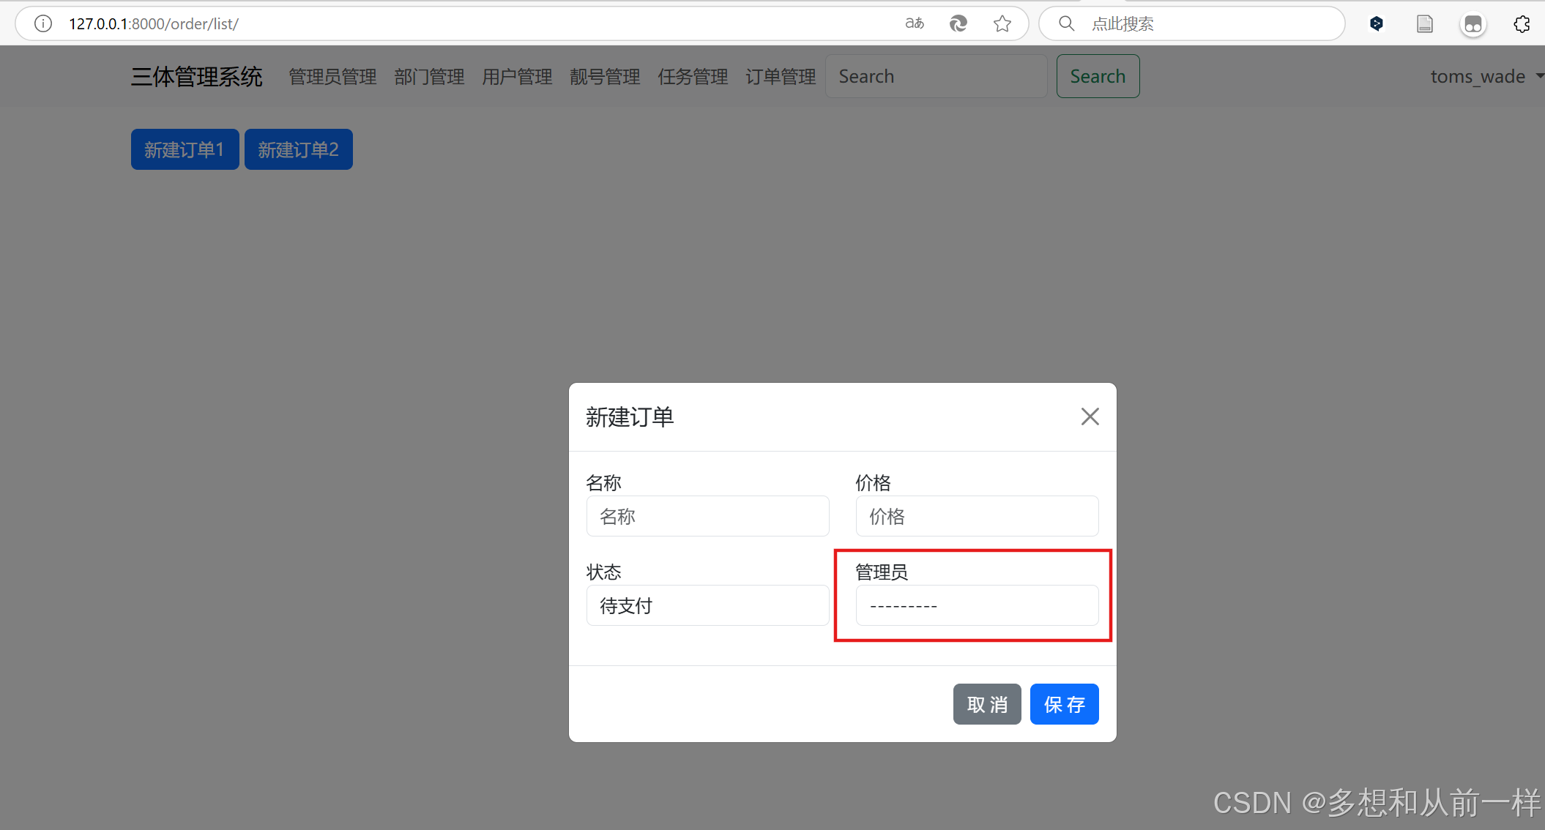Click the translate page icon
Screen dimensions: 1545x830
coord(914,23)
